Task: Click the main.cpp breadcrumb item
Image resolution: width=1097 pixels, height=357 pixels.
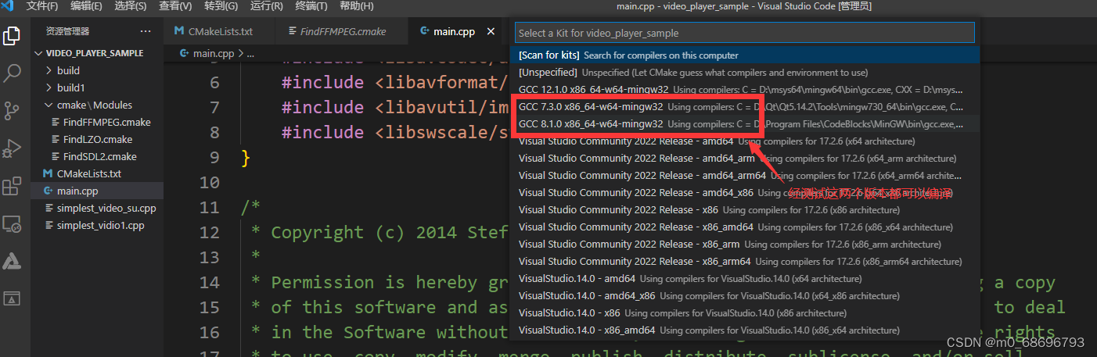Action: pyautogui.click(x=214, y=54)
